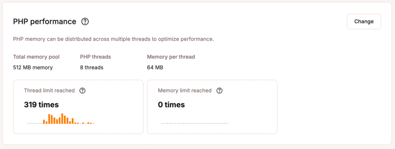This screenshot has width=395, height=149.
Task: Click the help icon beside PHP performance
Action: [85, 22]
